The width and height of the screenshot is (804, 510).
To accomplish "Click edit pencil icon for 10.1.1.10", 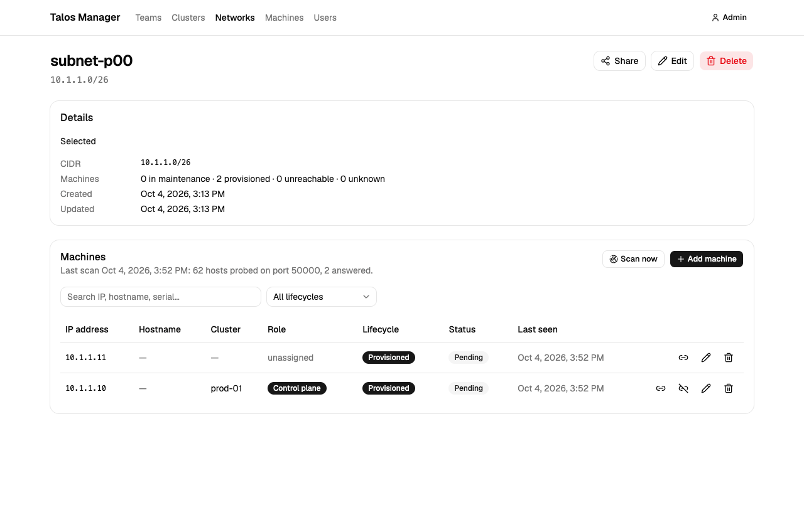I will point(706,388).
